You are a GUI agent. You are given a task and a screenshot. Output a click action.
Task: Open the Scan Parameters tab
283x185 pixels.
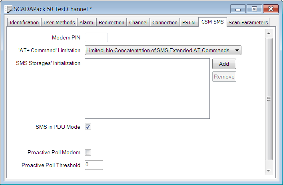[x=248, y=23]
